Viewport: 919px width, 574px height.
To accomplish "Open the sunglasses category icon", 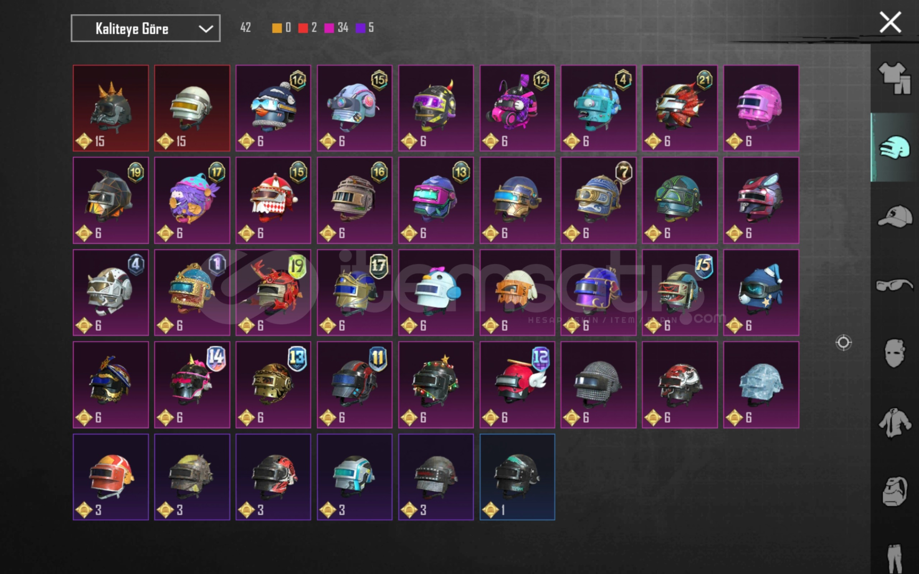I will pos(895,285).
